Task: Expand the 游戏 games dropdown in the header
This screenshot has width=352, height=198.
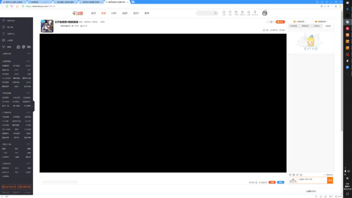Action: (136, 13)
